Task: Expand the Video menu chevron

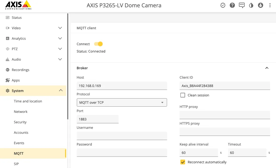Action: click(60, 28)
